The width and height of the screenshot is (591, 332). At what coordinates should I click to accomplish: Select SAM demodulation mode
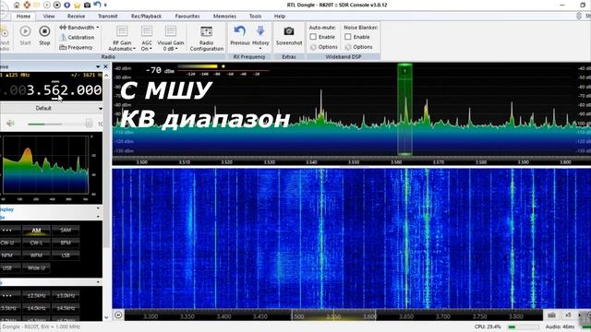[x=66, y=230]
